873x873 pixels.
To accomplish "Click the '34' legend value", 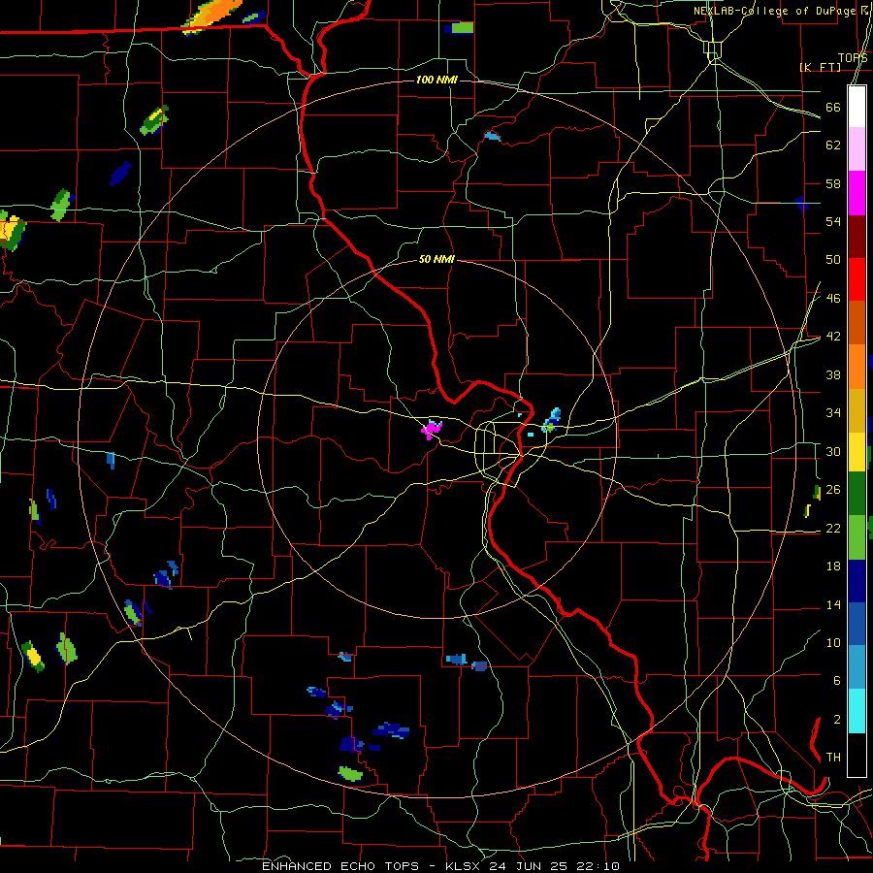I will coord(833,413).
